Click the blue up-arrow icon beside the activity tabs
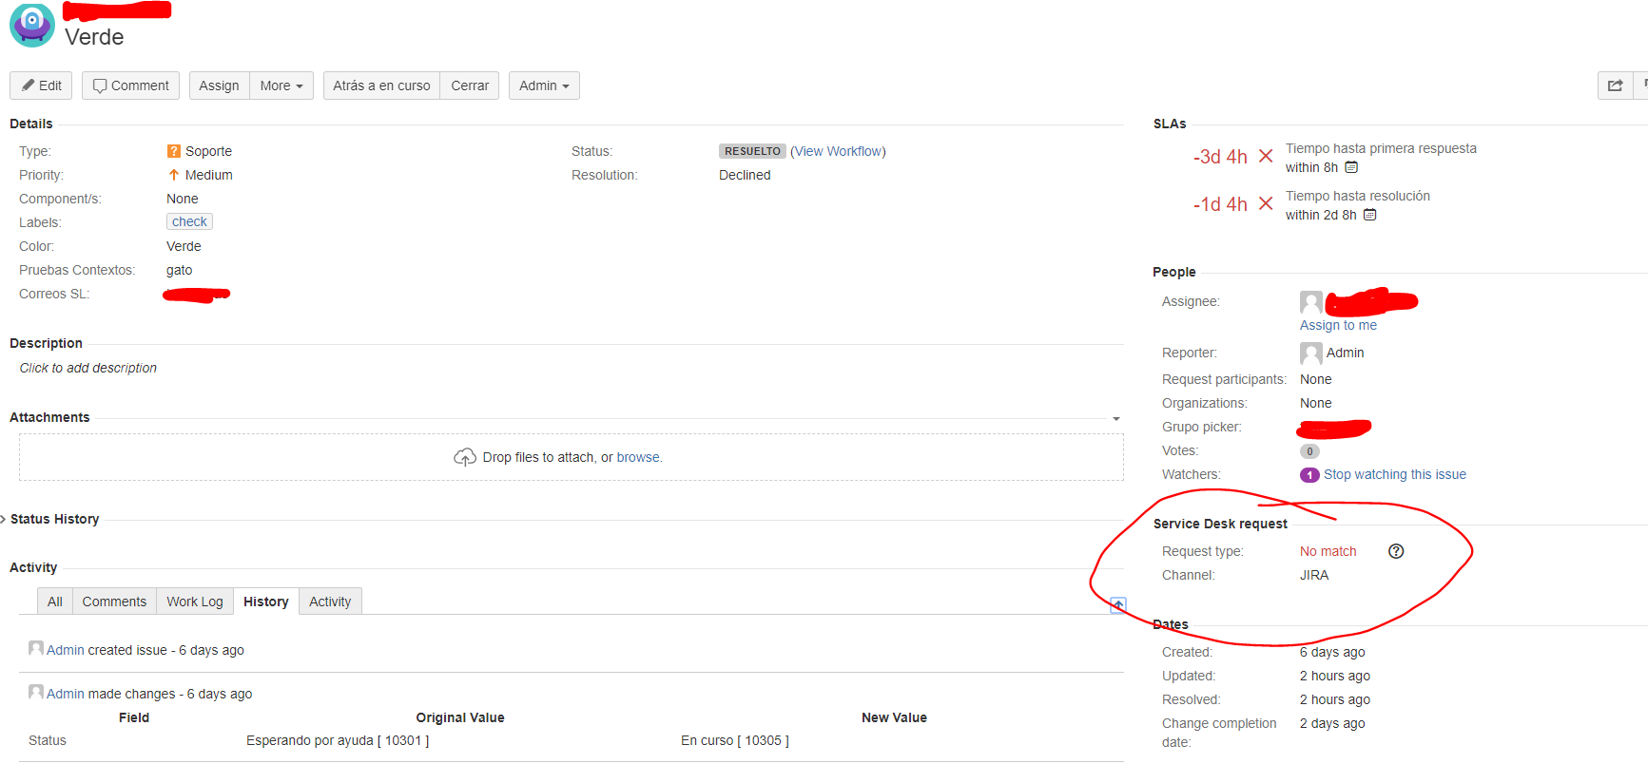The height and width of the screenshot is (764, 1648). click(1118, 605)
